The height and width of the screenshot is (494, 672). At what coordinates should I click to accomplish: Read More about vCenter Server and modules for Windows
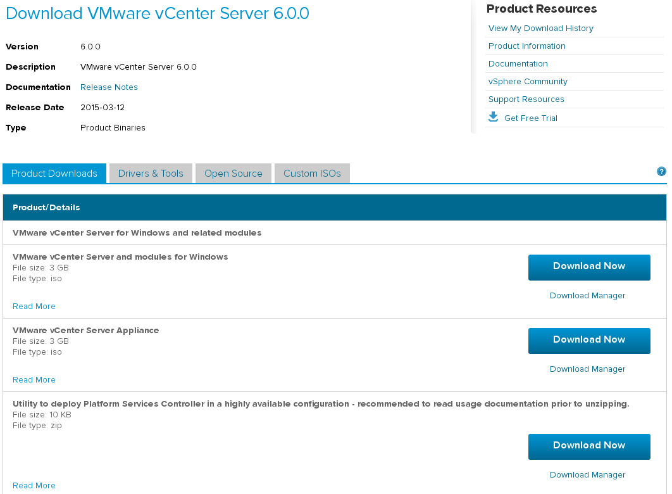click(34, 306)
